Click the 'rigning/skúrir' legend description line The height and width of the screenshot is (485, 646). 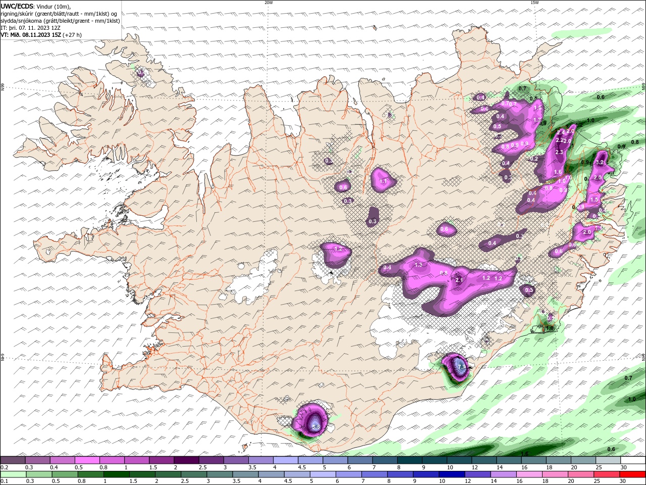[x=59, y=14]
